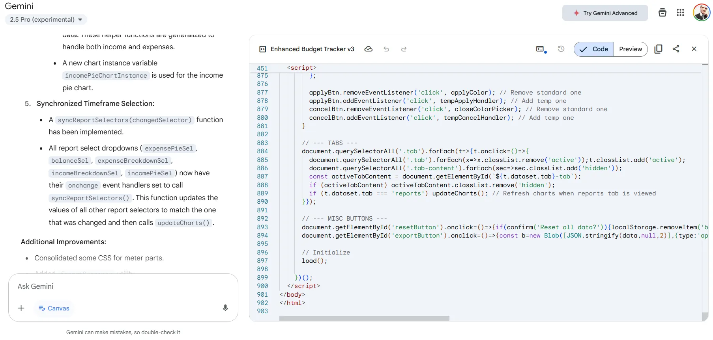Viewport: 713px width, 340px height.
Task: Show version history clock icon
Action: (561, 49)
